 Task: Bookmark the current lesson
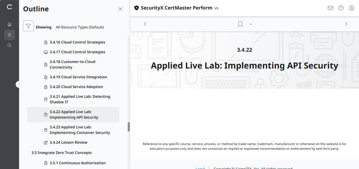pyautogui.click(x=240, y=24)
